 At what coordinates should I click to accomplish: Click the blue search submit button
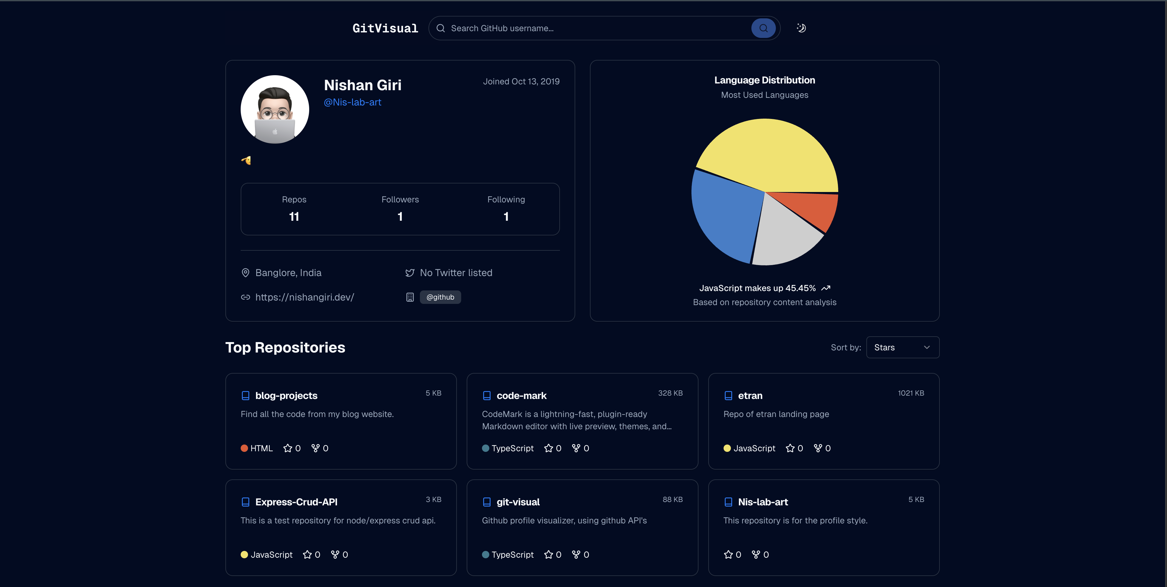[x=763, y=28]
